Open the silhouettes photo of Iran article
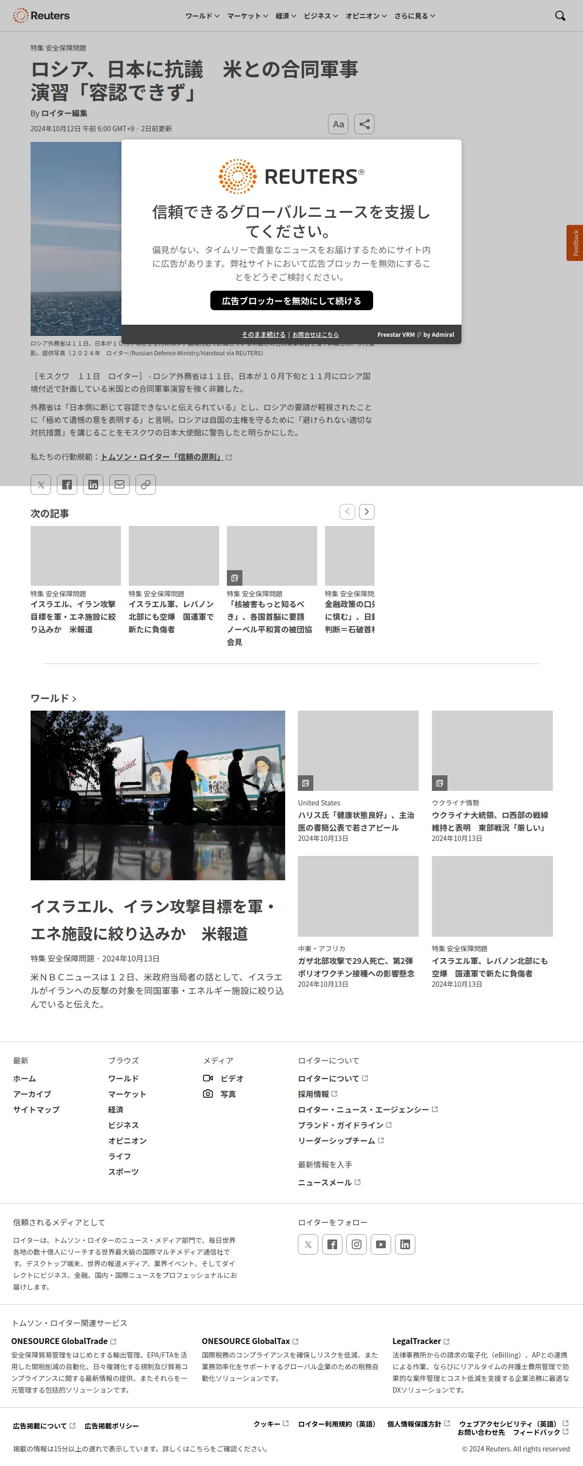Image resolution: width=583 pixels, height=1466 pixels. [x=157, y=795]
